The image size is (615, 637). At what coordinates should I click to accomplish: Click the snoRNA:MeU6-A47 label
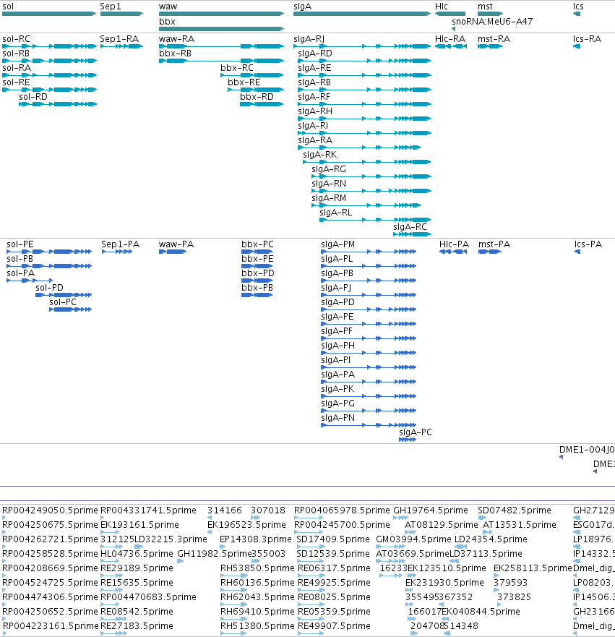coord(492,22)
